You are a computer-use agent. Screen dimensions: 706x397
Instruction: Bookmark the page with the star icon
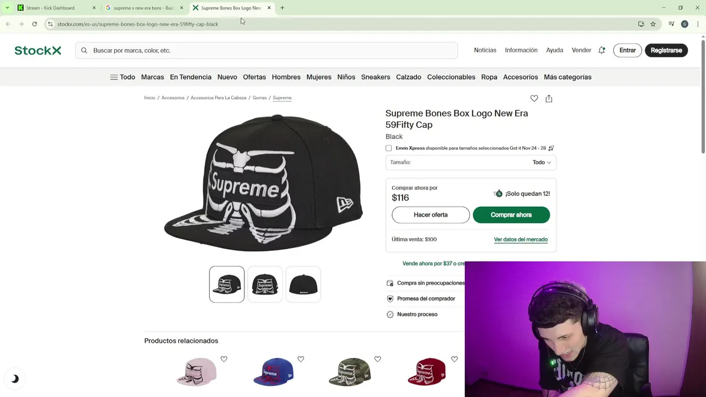tap(653, 24)
